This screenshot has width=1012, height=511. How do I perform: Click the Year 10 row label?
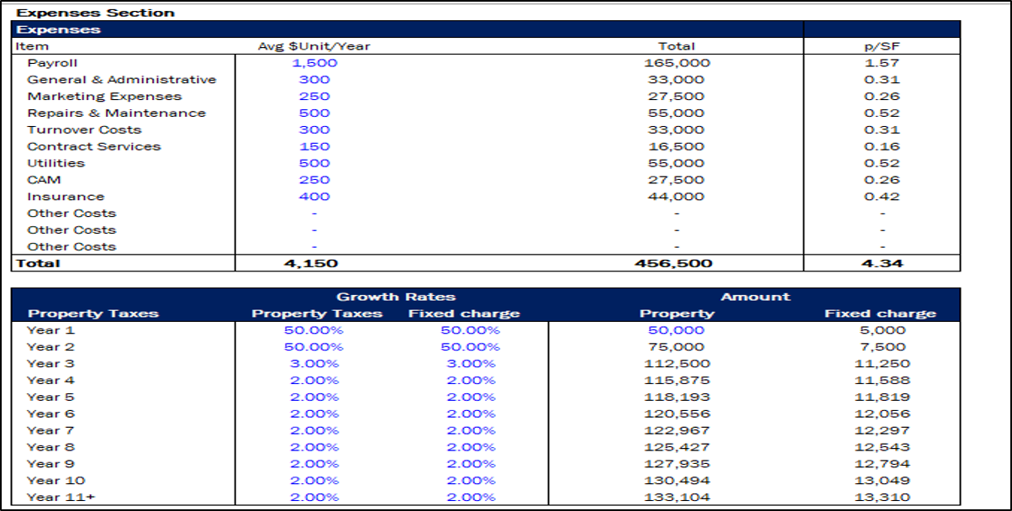(54, 481)
